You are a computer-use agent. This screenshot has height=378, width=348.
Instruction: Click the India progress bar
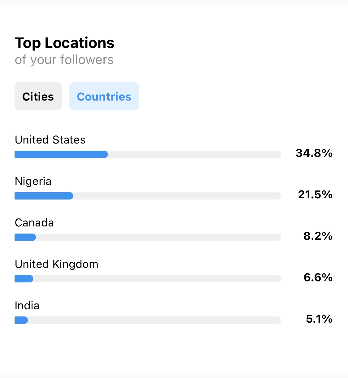(148, 320)
